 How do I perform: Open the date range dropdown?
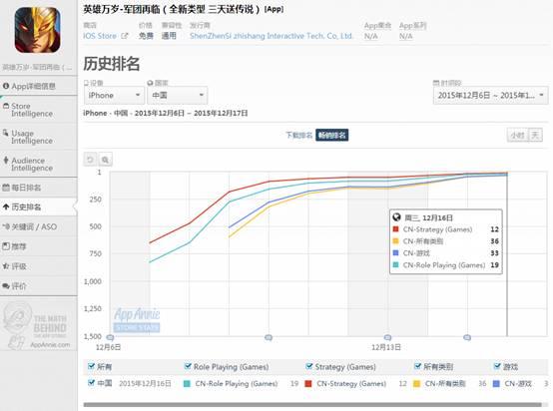490,95
